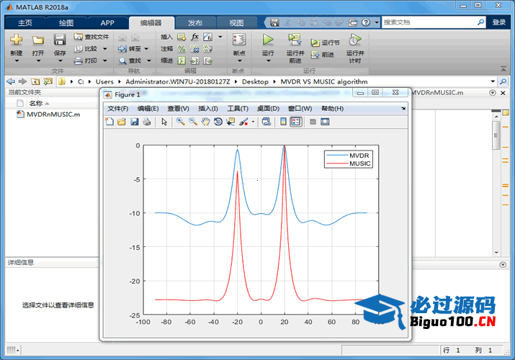Switch to the 绘图 (Plots) tab
The height and width of the screenshot is (360, 515).
coord(66,22)
